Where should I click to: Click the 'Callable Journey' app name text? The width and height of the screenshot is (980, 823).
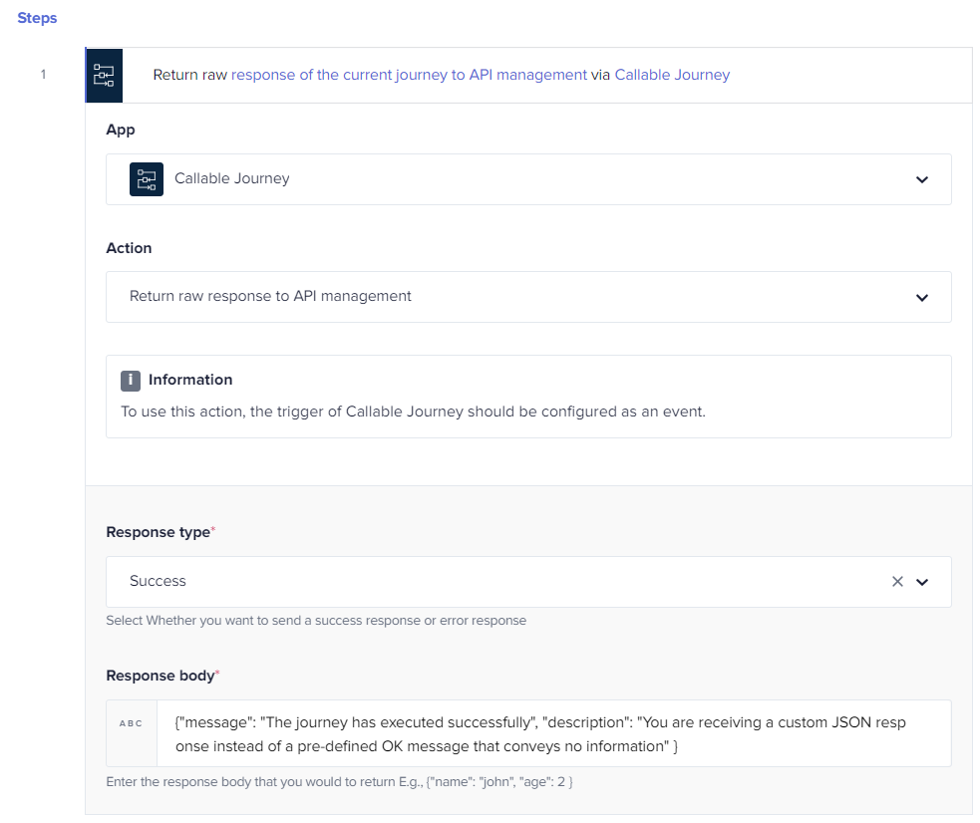232,178
